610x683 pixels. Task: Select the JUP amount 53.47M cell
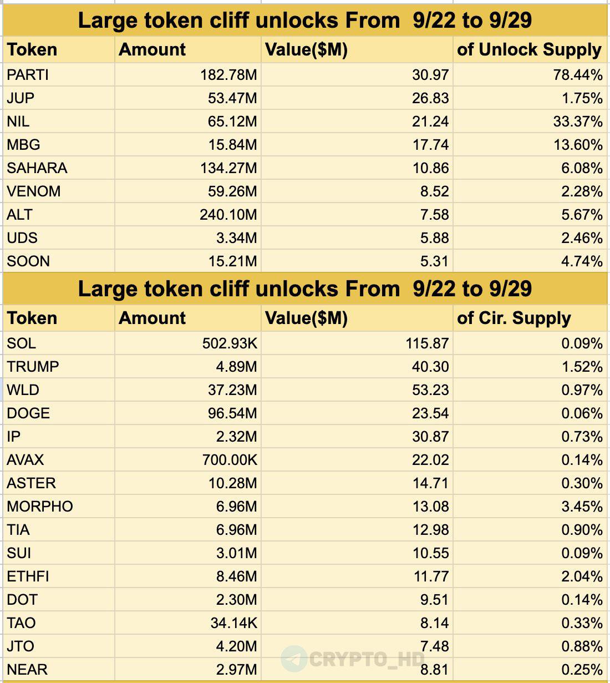(187, 98)
